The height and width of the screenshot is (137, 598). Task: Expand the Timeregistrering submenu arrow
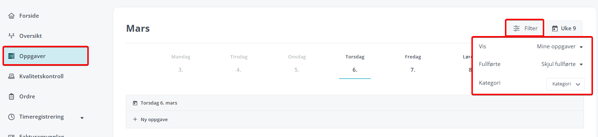coord(82,118)
